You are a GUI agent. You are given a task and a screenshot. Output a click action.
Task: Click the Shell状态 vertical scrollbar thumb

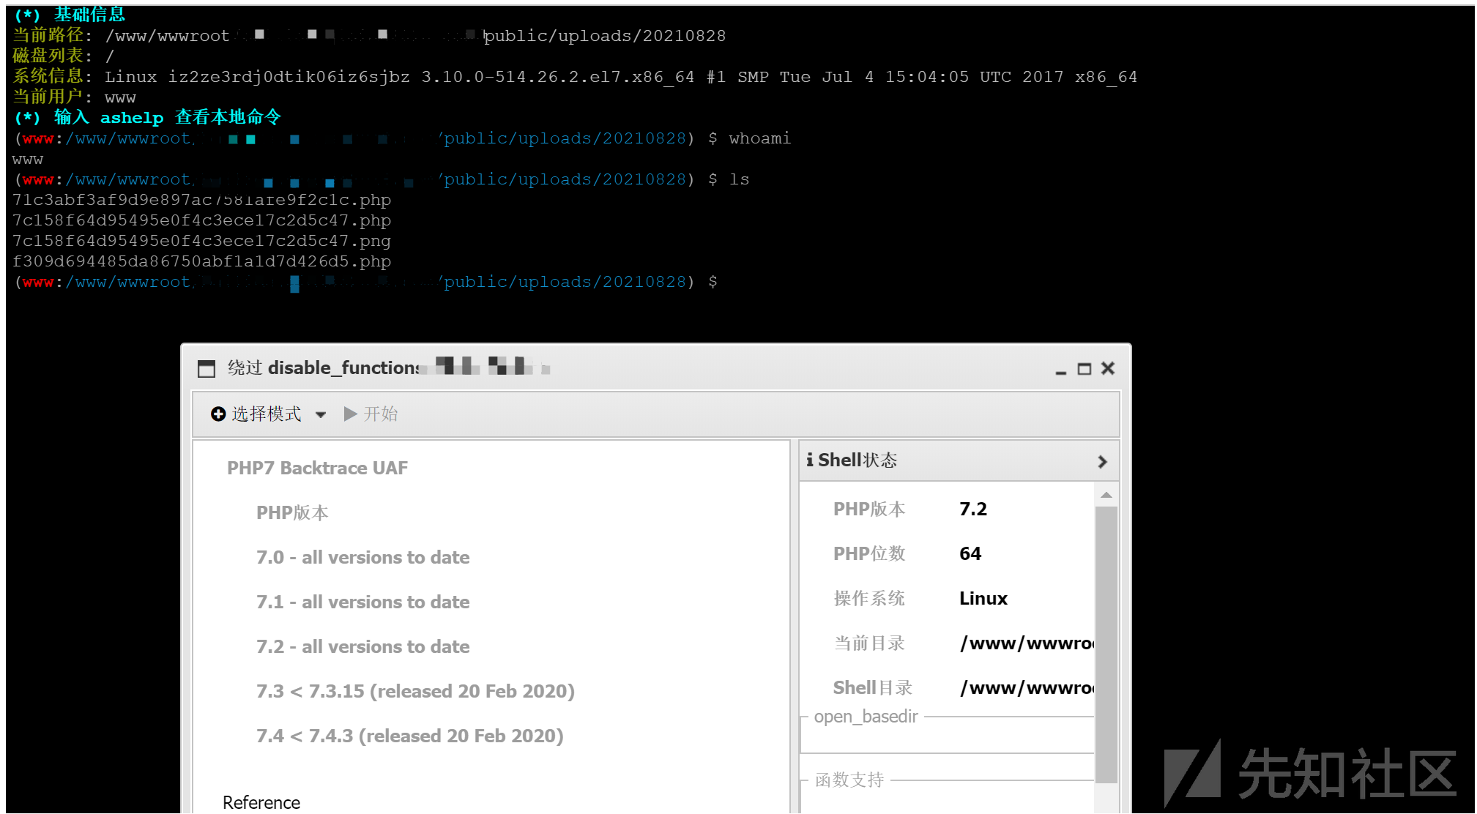point(1106,644)
